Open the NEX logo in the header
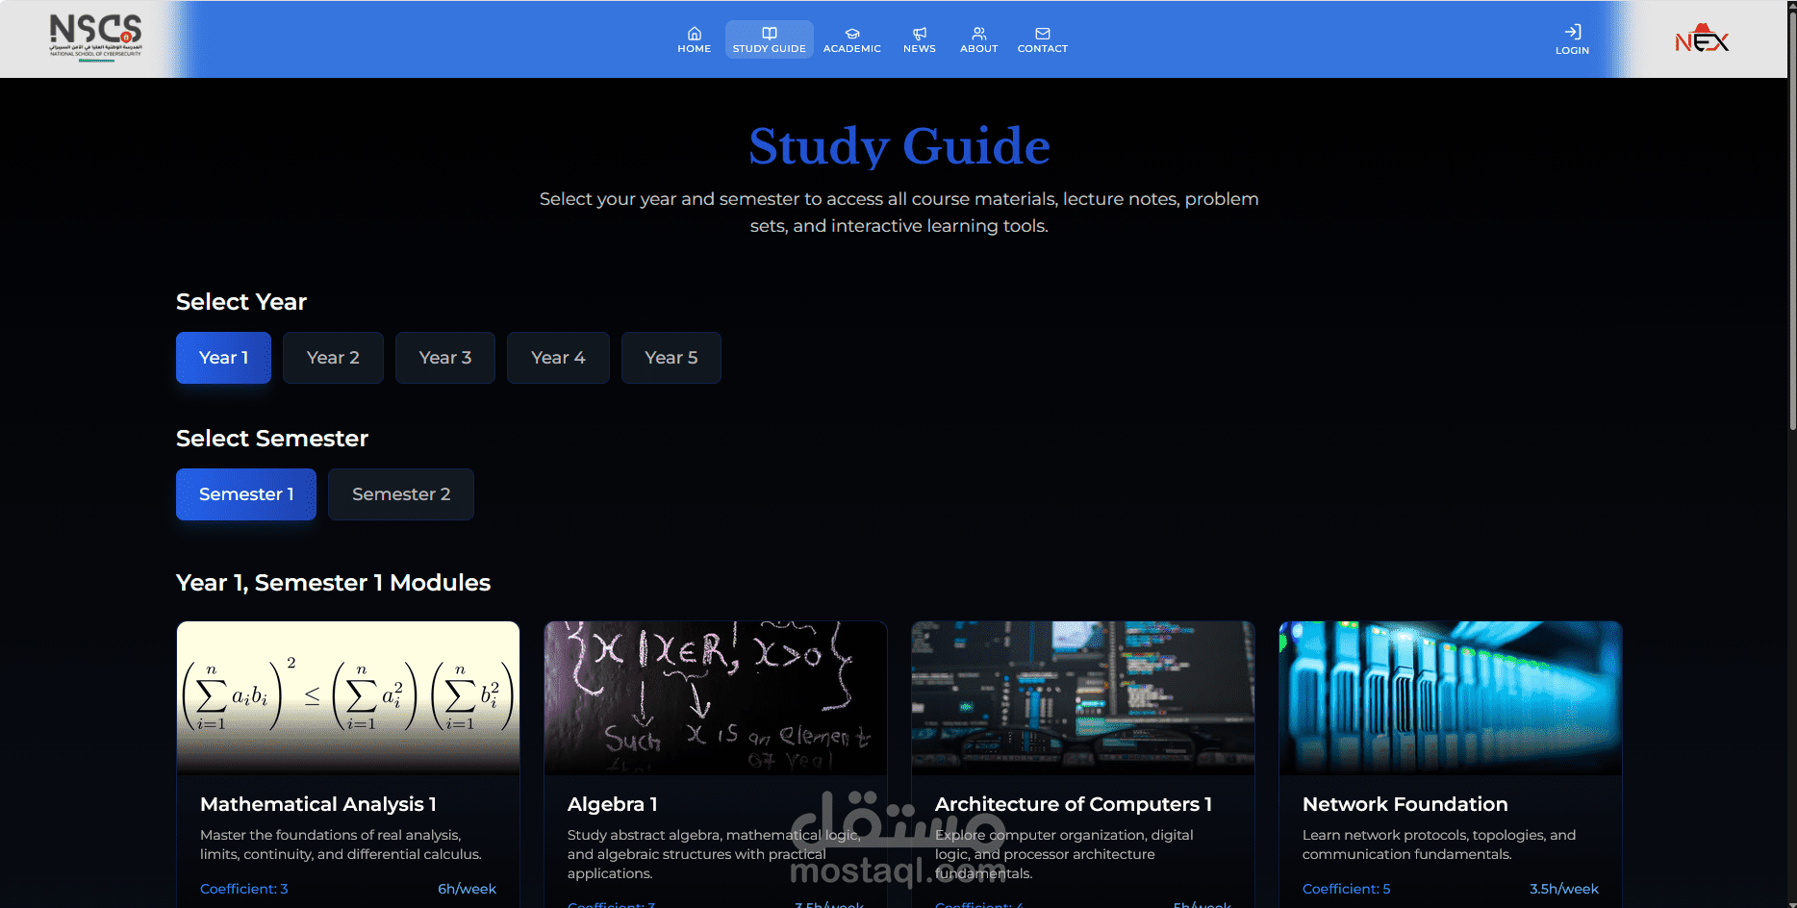Screen dimensions: 1797x908 pos(1702,38)
